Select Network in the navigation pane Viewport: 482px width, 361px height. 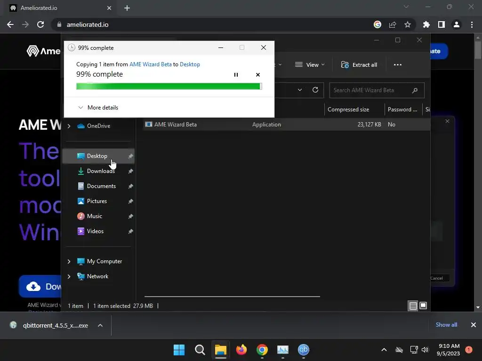pyautogui.click(x=97, y=276)
